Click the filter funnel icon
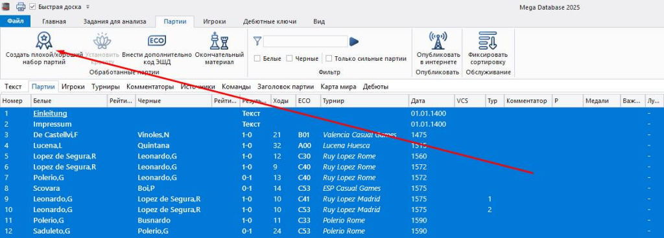This screenshot has height=238, width=664. (x=257, y=41)
